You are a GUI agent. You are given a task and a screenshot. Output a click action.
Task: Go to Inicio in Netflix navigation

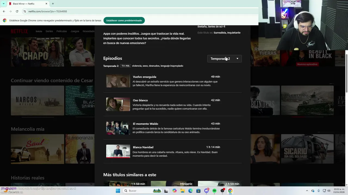(39, 31)
